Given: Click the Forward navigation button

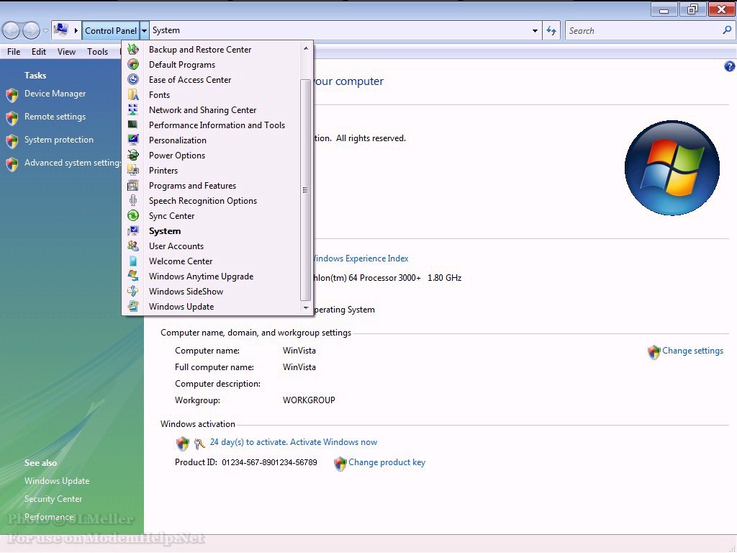Looking at the screenshot, I should [x=31, y=31].
